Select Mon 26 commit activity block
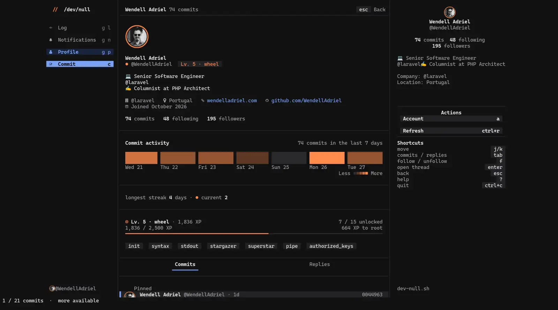This screenshot has width=558, height=310. tap(327, 158)
